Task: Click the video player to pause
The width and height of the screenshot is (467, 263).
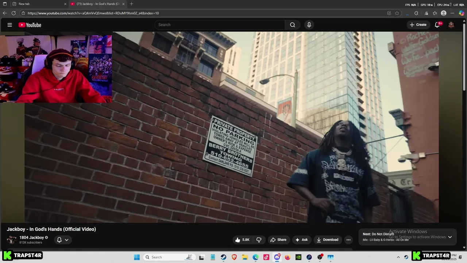Action: [x=232, y=127]
